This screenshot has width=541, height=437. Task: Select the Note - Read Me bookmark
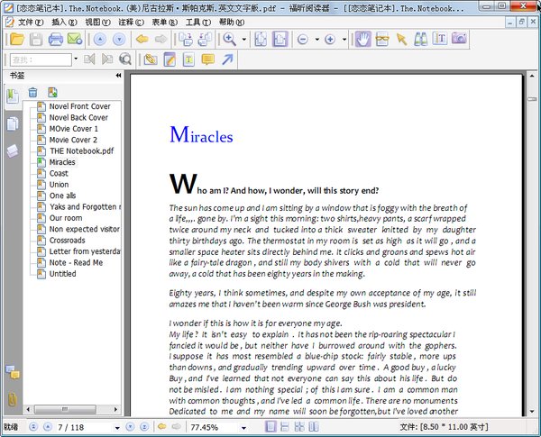(76, 262)
